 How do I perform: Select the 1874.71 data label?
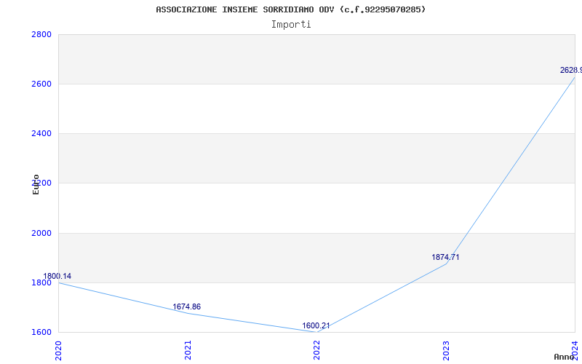coord(445,257)
